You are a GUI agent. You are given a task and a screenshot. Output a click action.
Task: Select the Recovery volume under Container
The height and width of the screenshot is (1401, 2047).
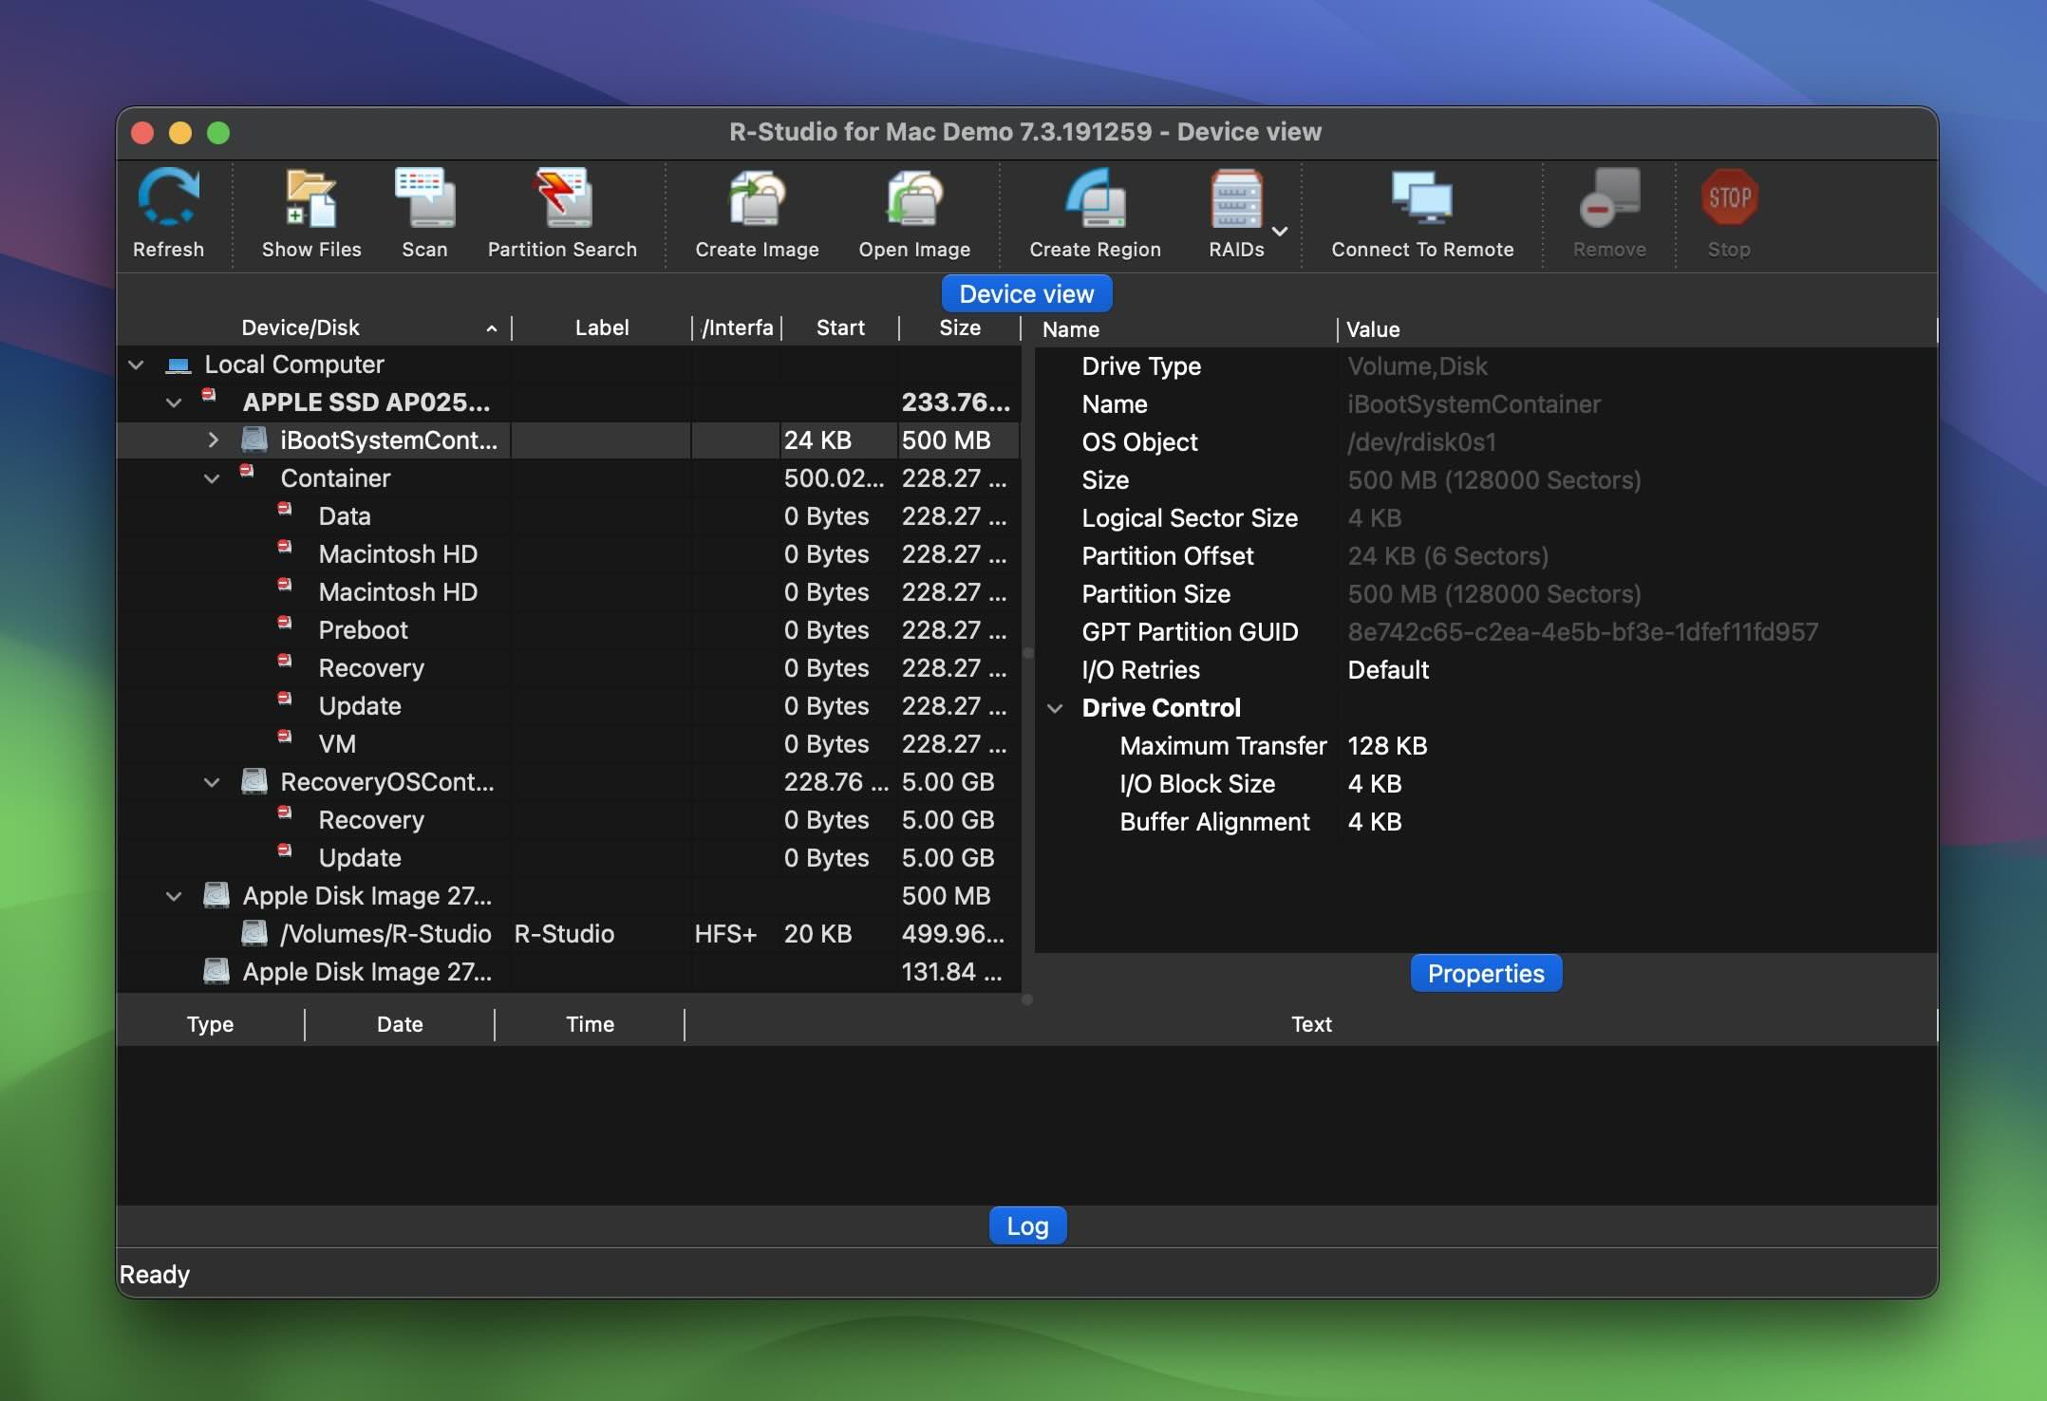coord(568,668)
